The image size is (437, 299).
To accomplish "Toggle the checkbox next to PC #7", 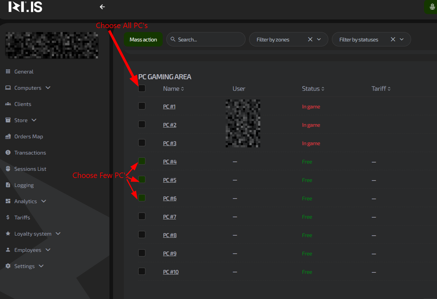I will 142,216.
